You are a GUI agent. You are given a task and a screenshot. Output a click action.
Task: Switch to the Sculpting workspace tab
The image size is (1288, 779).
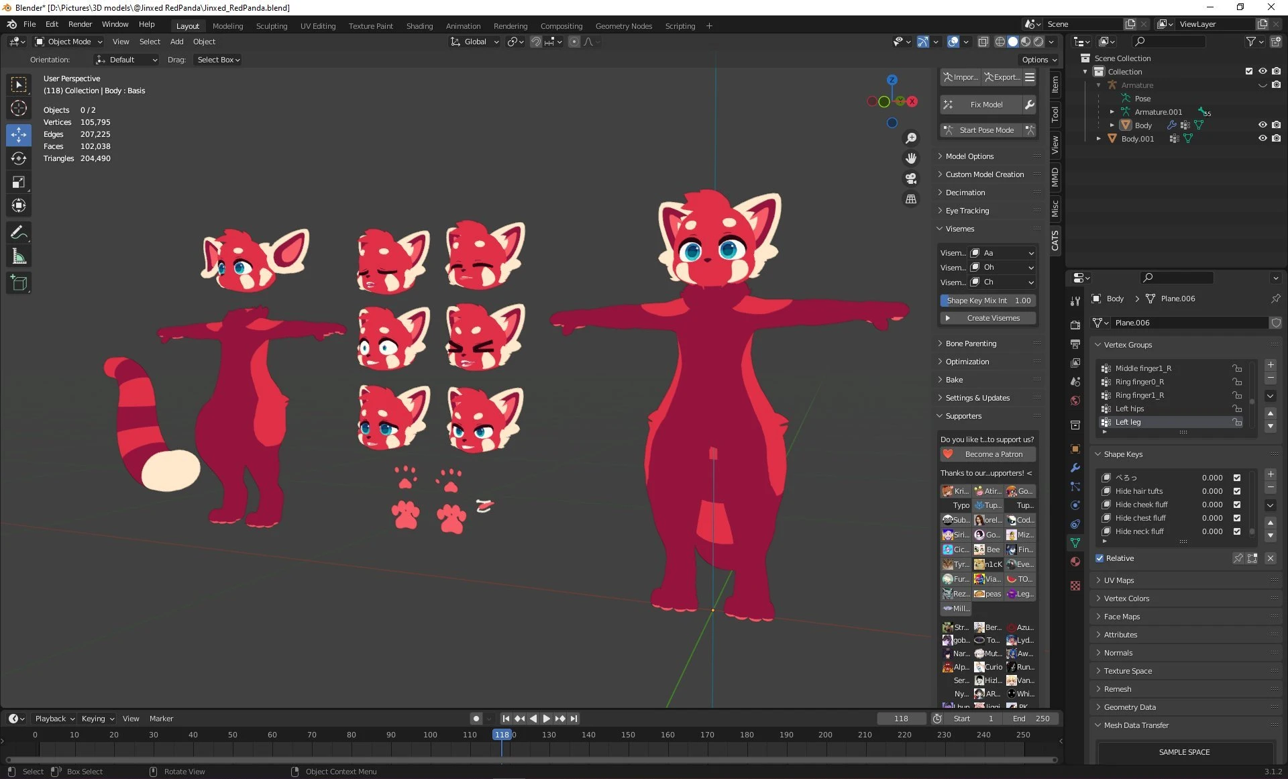272,26
